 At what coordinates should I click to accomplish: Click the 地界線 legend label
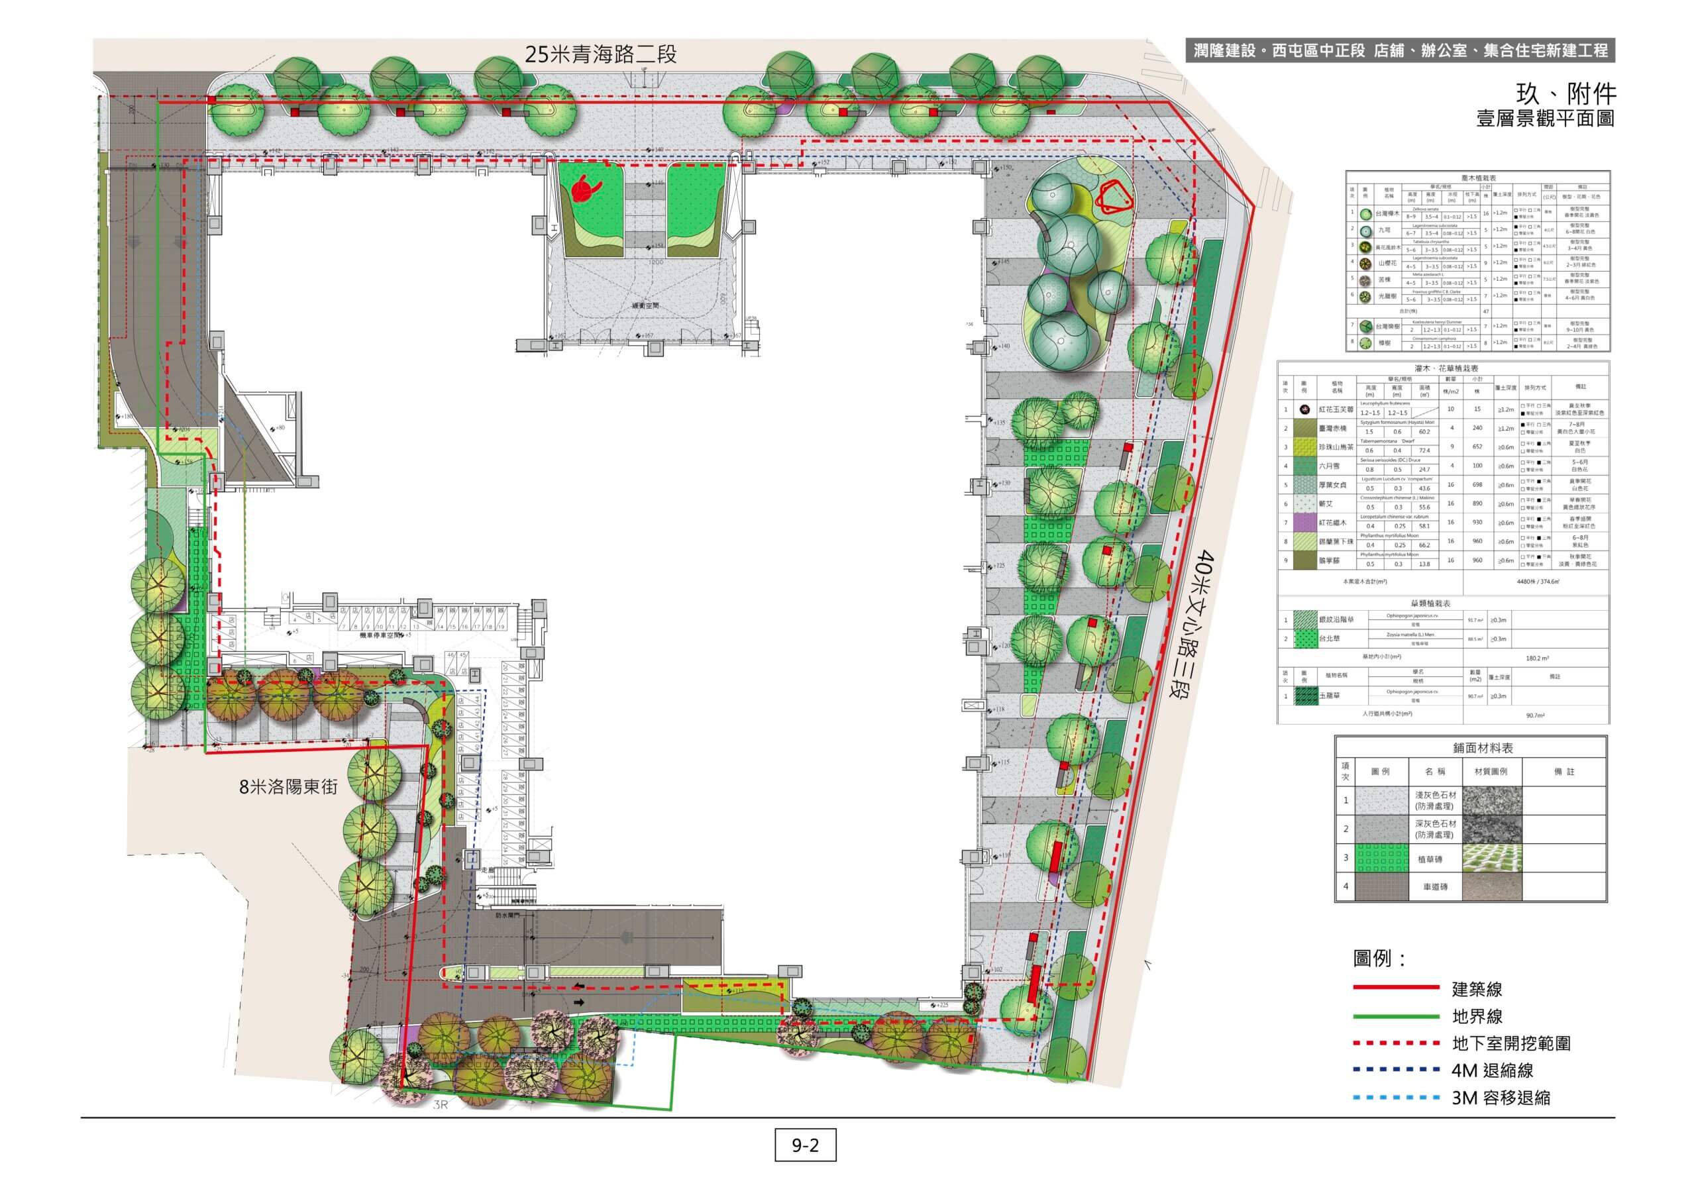point(1477,1017)
